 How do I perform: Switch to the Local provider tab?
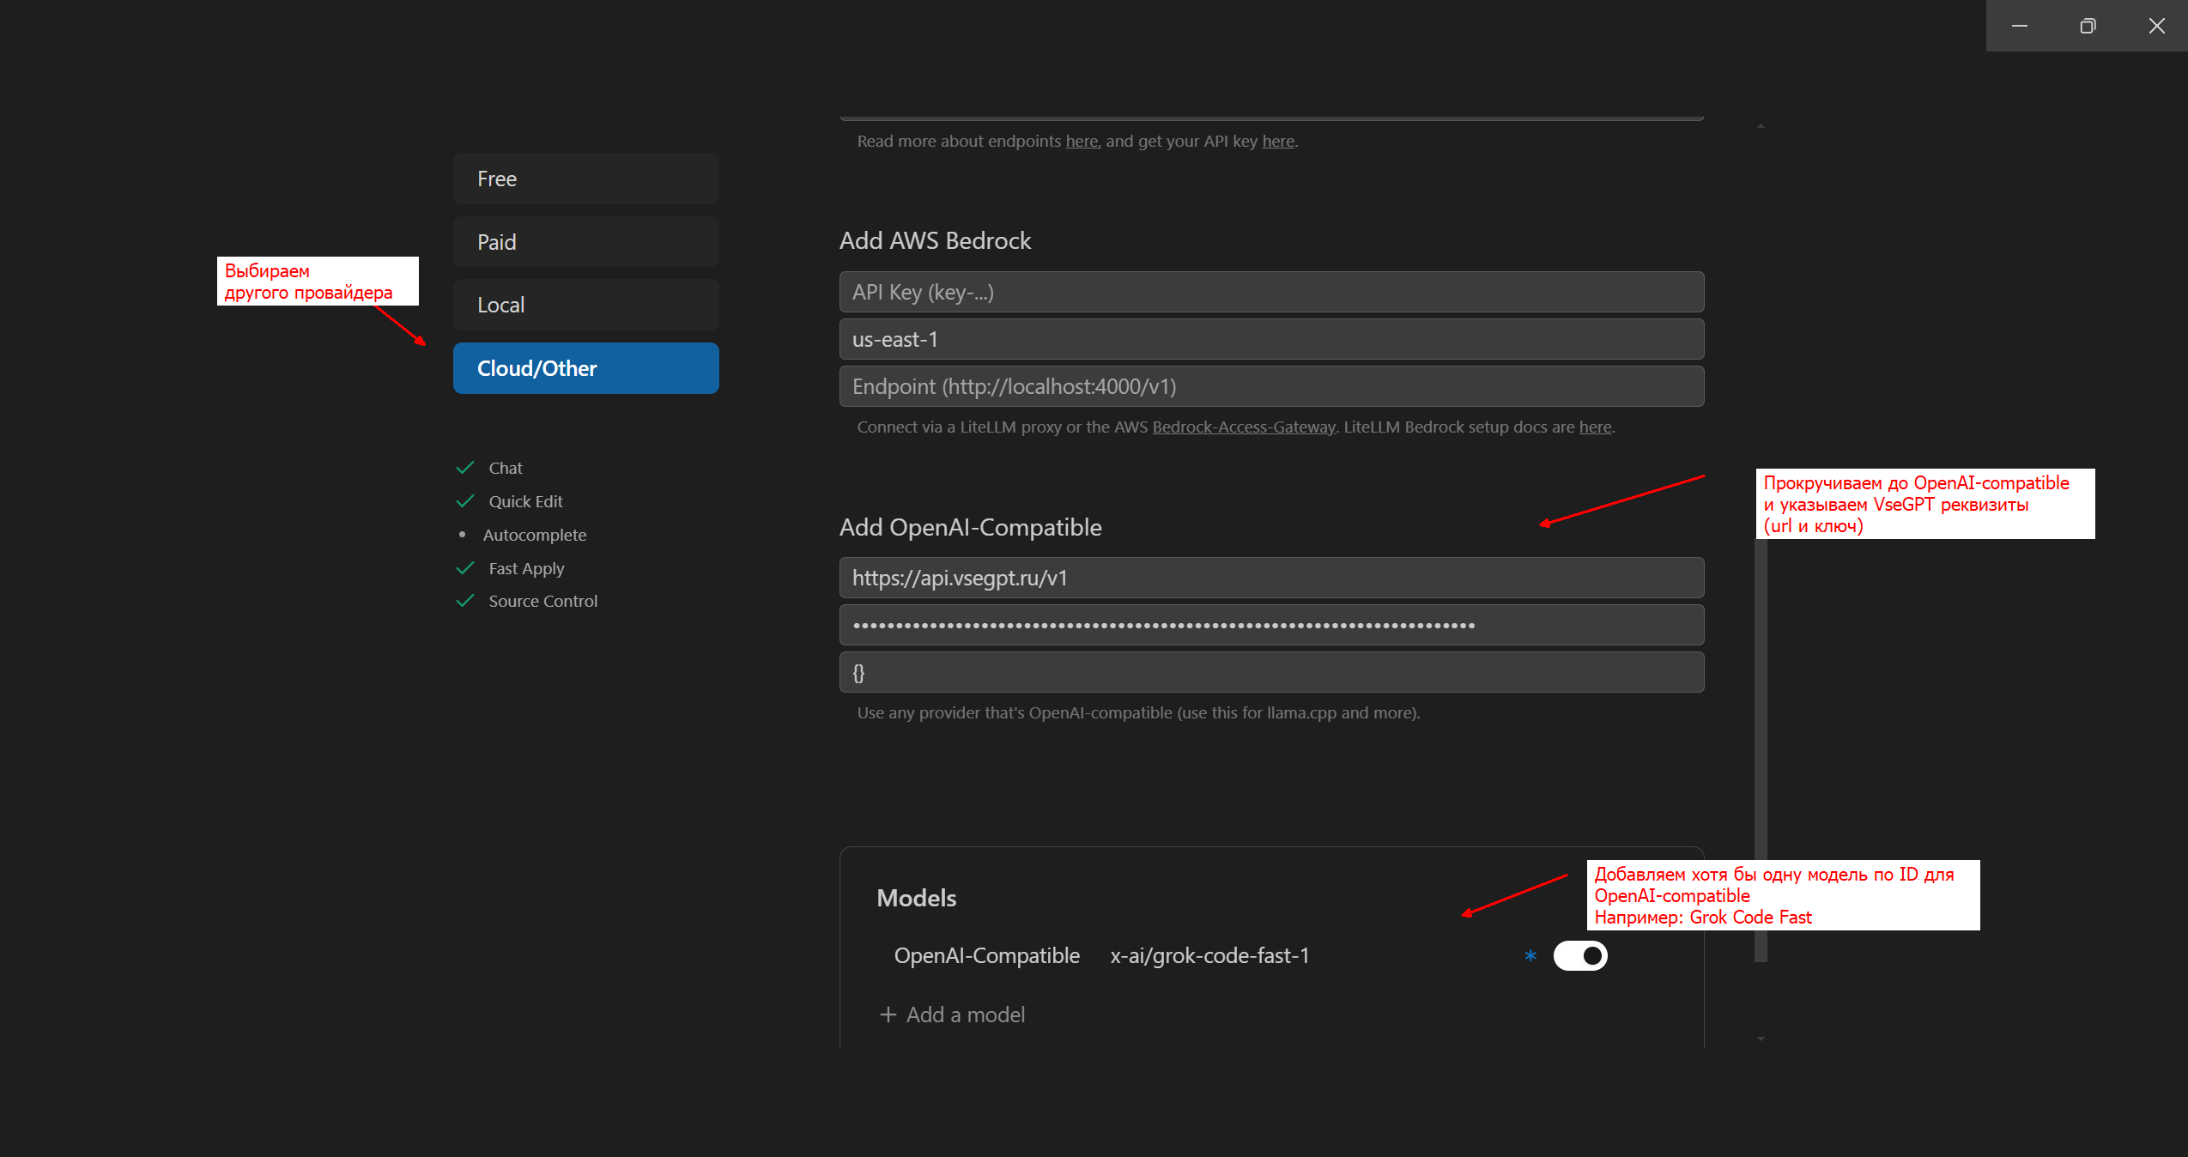pyautogui.click(x=585, y=305)
